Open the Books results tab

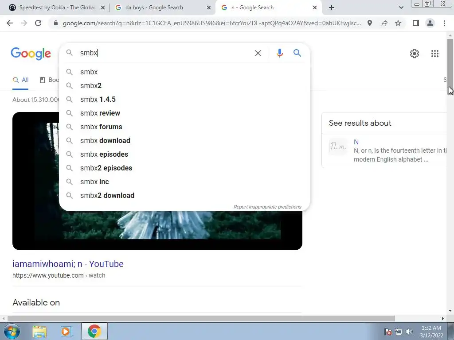pos(49,80)
